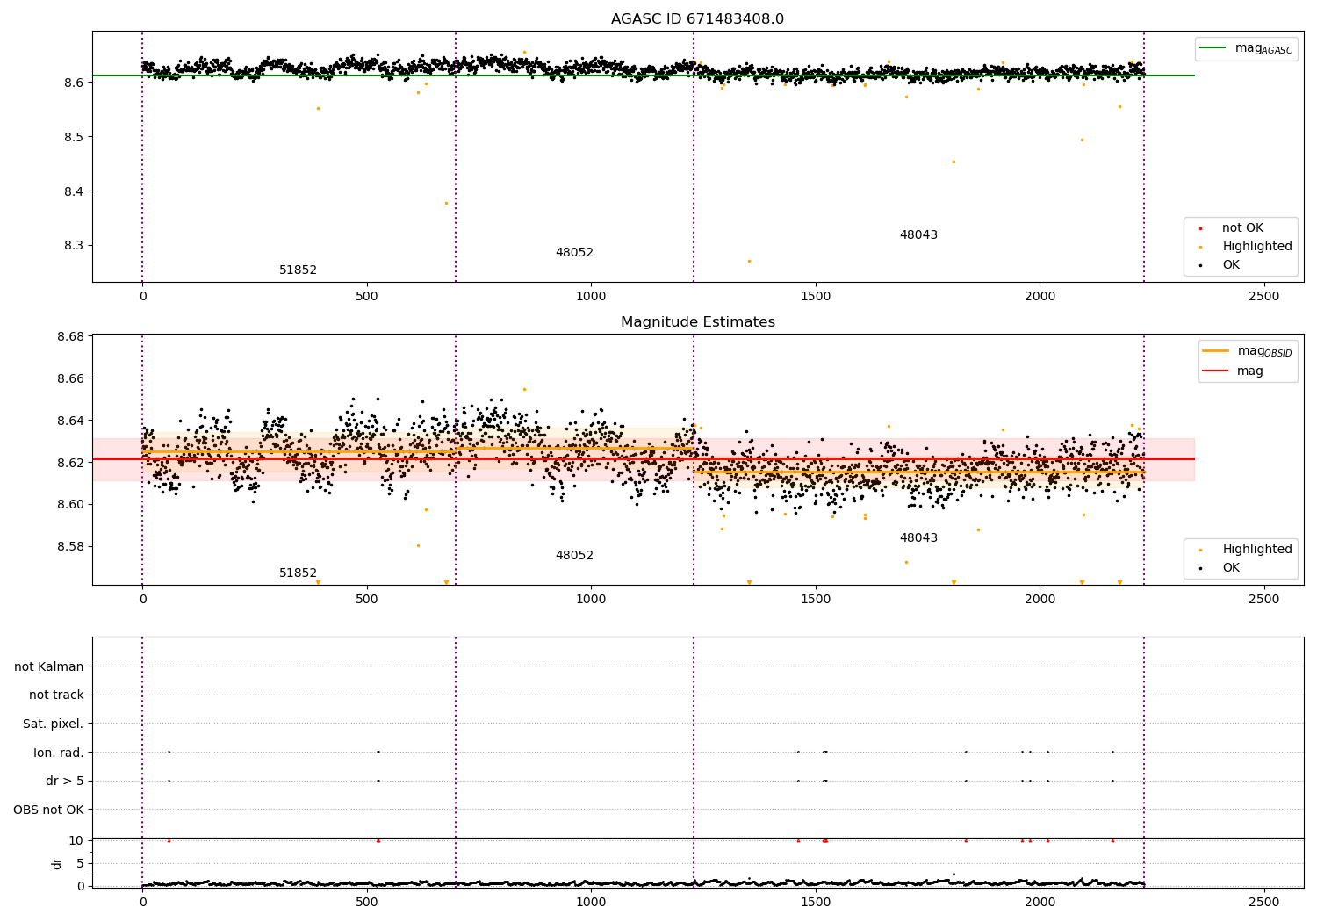Select the 'not OK' legend entry
1317x922 pixels.
1242,228
